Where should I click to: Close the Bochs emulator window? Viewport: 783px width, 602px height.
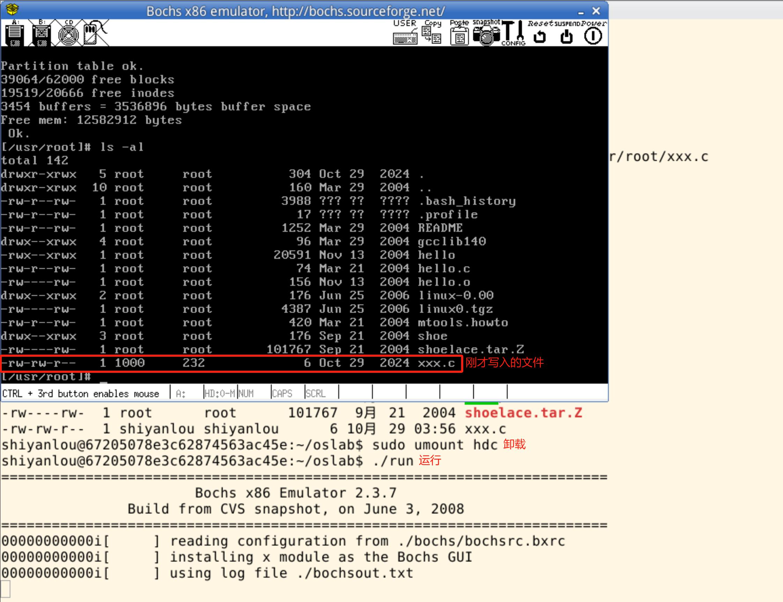[x=596, y=11]
